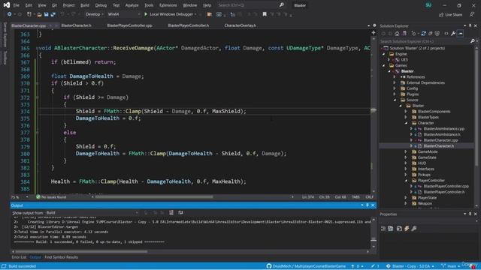Open the Show output from Build dropdown
This screenshot has height=270, width=481.
click(92, 212)
